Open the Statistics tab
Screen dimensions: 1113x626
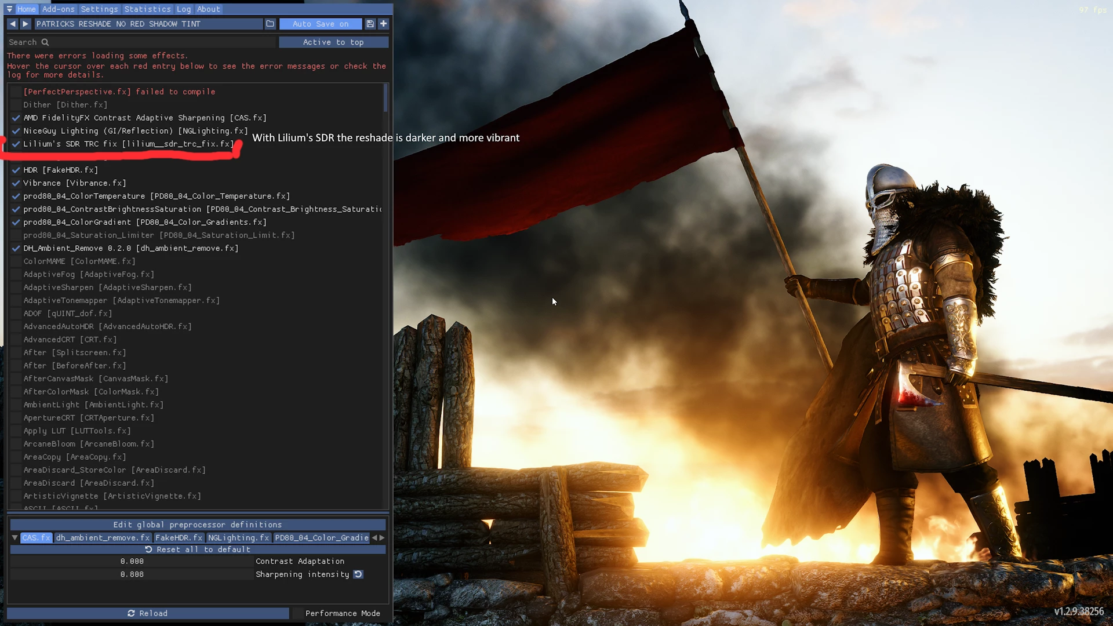click(x=147, y=9)
